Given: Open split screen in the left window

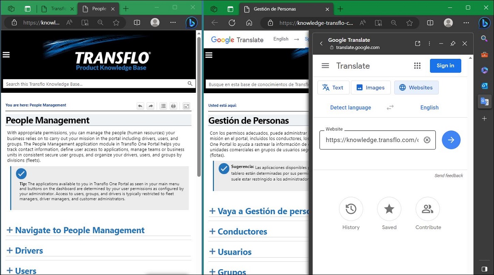Looking at the screenshot, I should pos(137,23).
